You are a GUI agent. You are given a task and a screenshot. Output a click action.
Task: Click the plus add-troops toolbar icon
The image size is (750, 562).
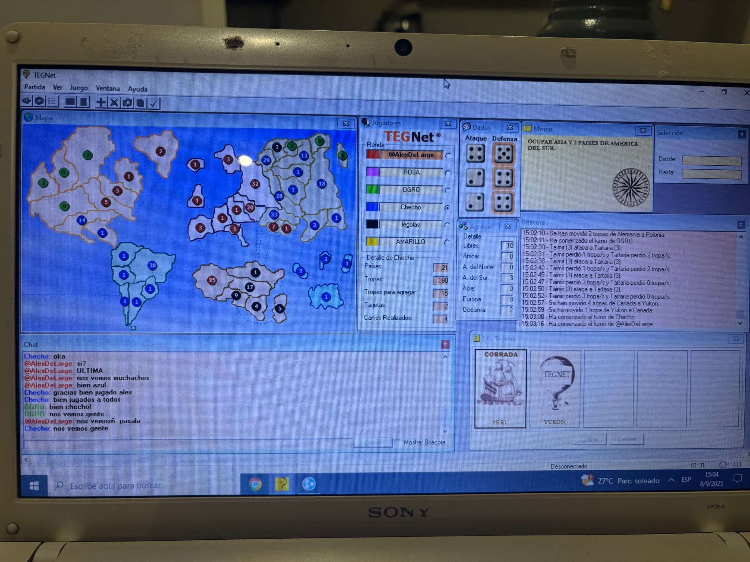[101, 102]
